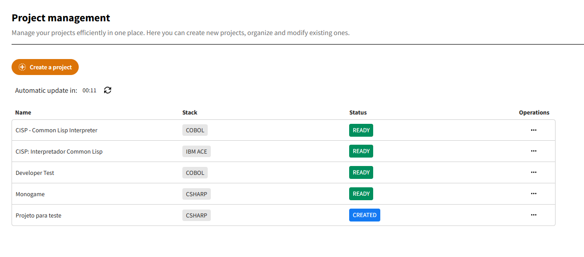Select the Monogame project name
Viewport: 584px width, 257px height.
coord(30,194)
